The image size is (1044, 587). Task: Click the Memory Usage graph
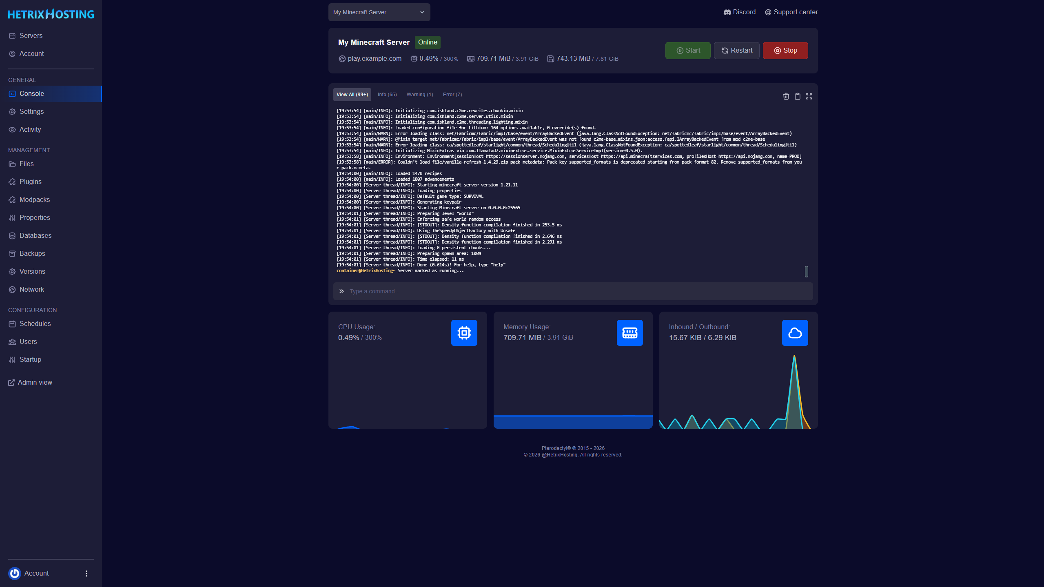coord(573,391)
